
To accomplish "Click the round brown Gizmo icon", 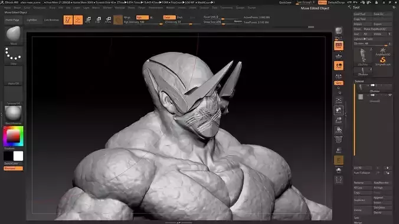I will [118, 20].
